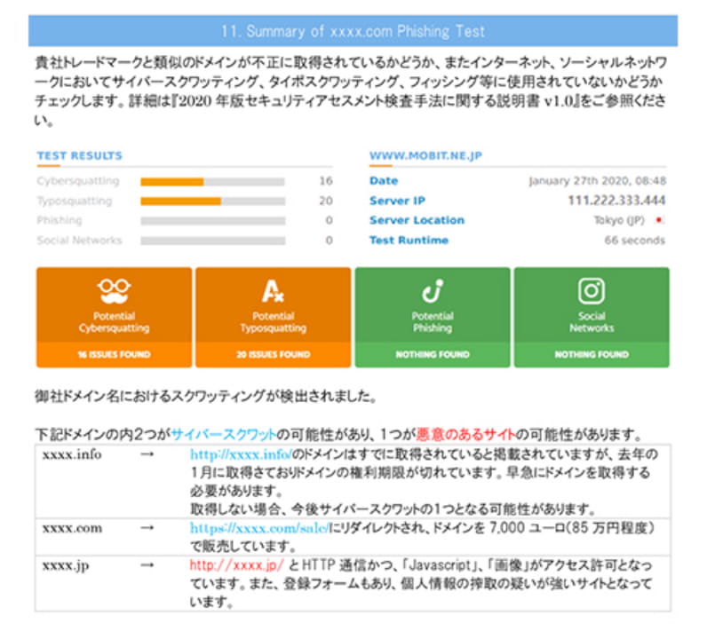
Task: Select the TEST RESULTS heading
Action: pos(79,156)
